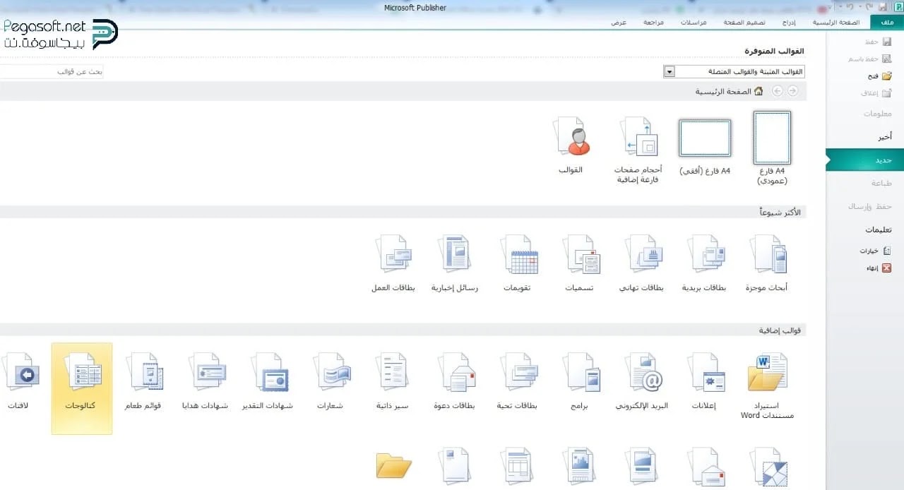
Task: Click the بحث عن قوالب search field
Action: pyautogui.click(x=51, y=72)
